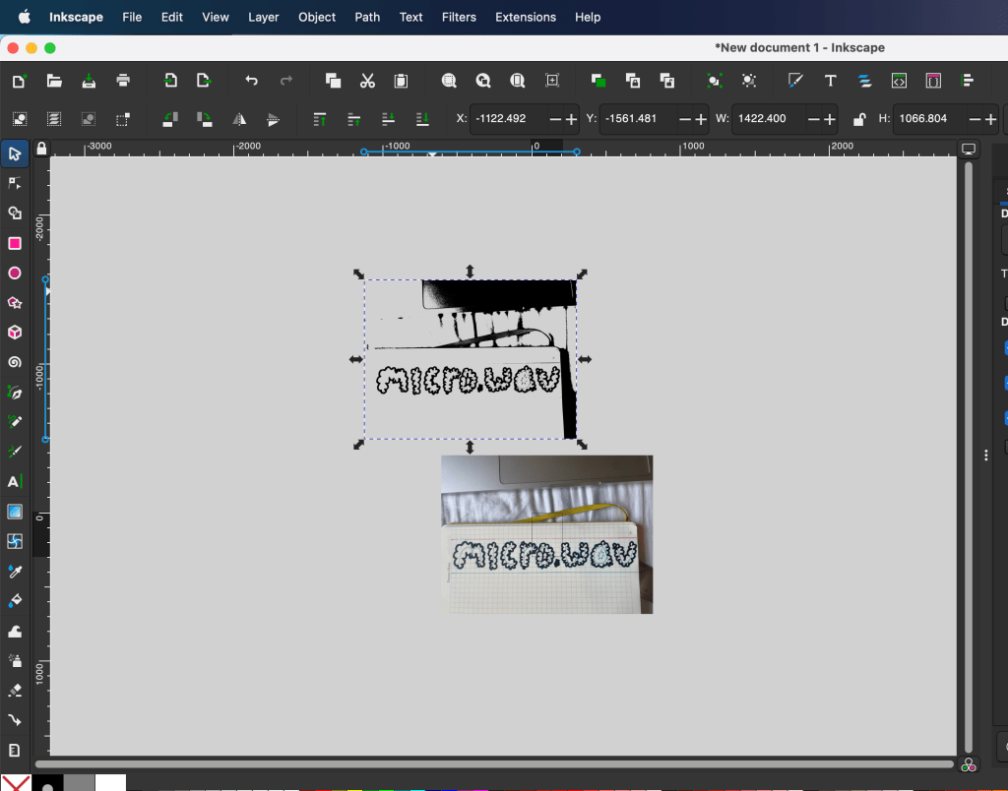The height and width of the screenshot is (791, 1008).
Task: Choose the Spiral tool
Action: pyautogui.click(x=15, y=362)
